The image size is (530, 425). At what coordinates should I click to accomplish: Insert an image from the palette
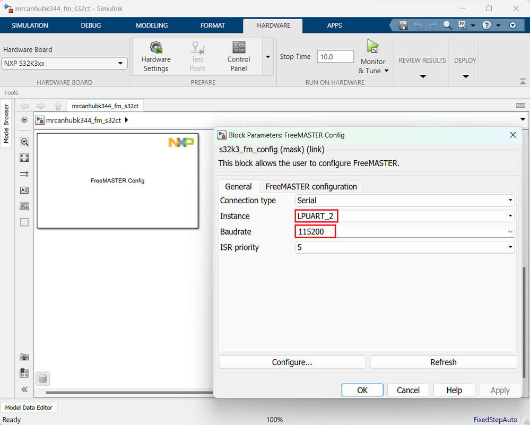(24, 206)
